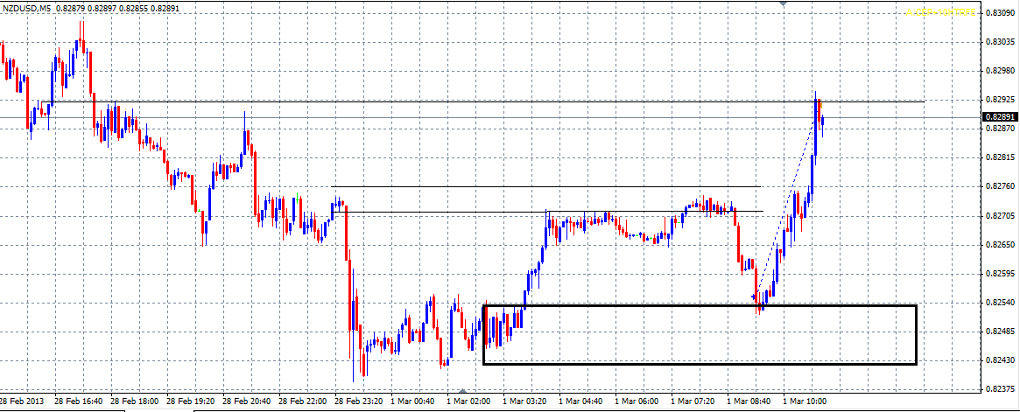
Task: Click the NZDUSD,M5 chart title text
Action: click(x=27, y=7)
